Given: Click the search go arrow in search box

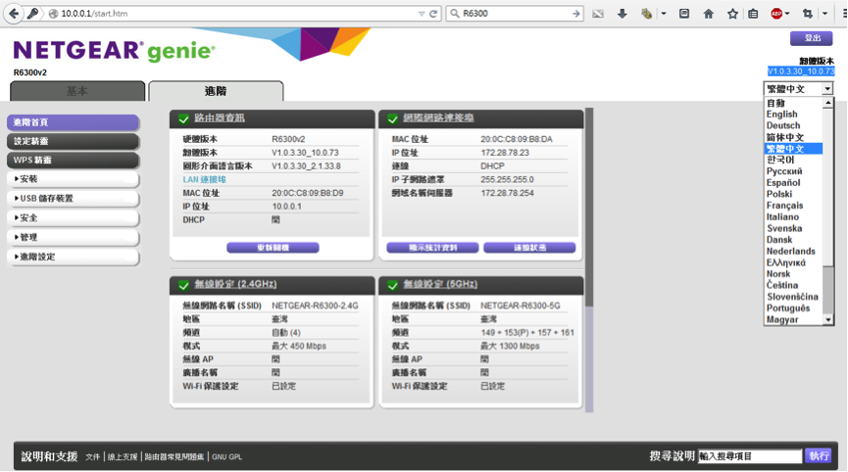Looking at the screenshot, I should pos(576,14).
